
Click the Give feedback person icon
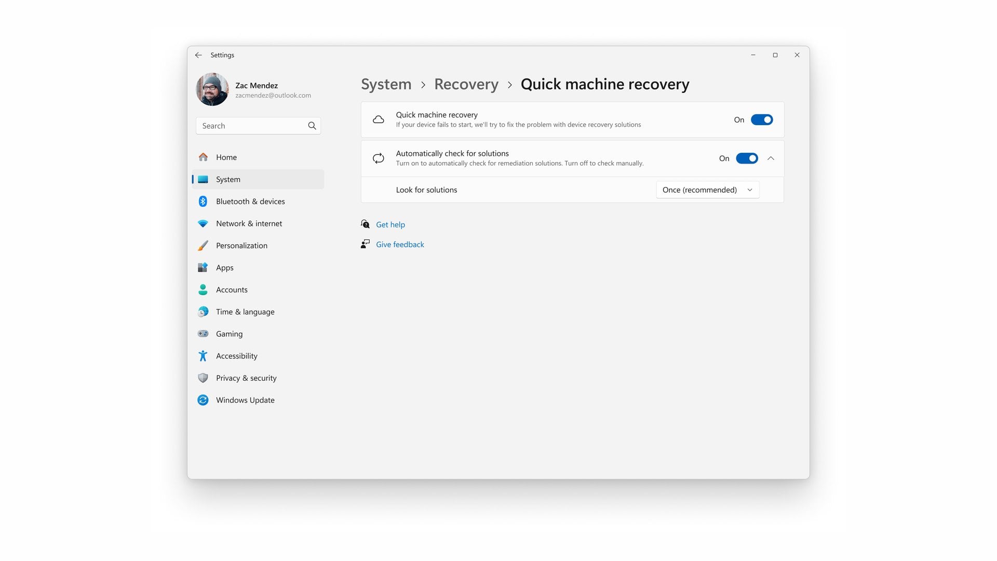click(366, 244)
